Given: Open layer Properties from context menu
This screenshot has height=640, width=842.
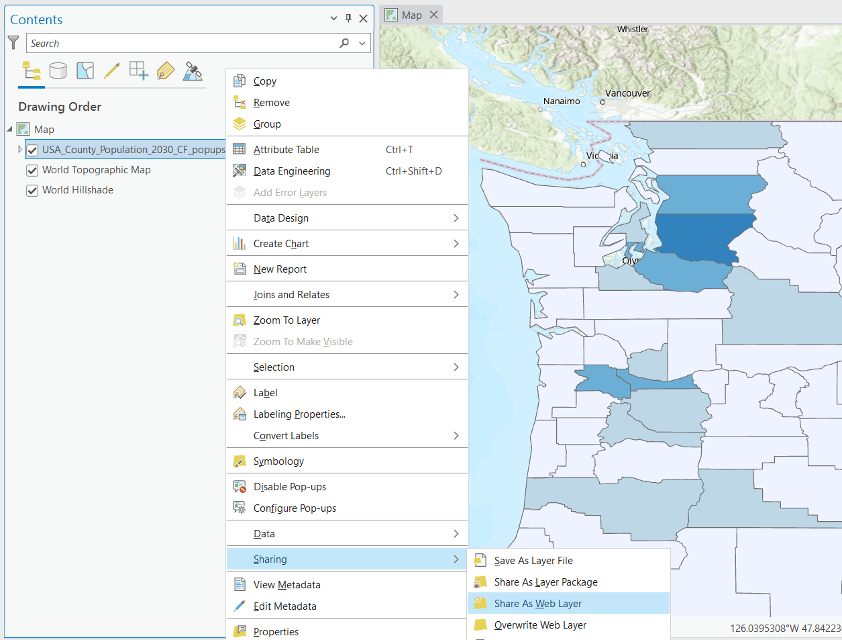Looking at the screenshot, I should [347, 631].
